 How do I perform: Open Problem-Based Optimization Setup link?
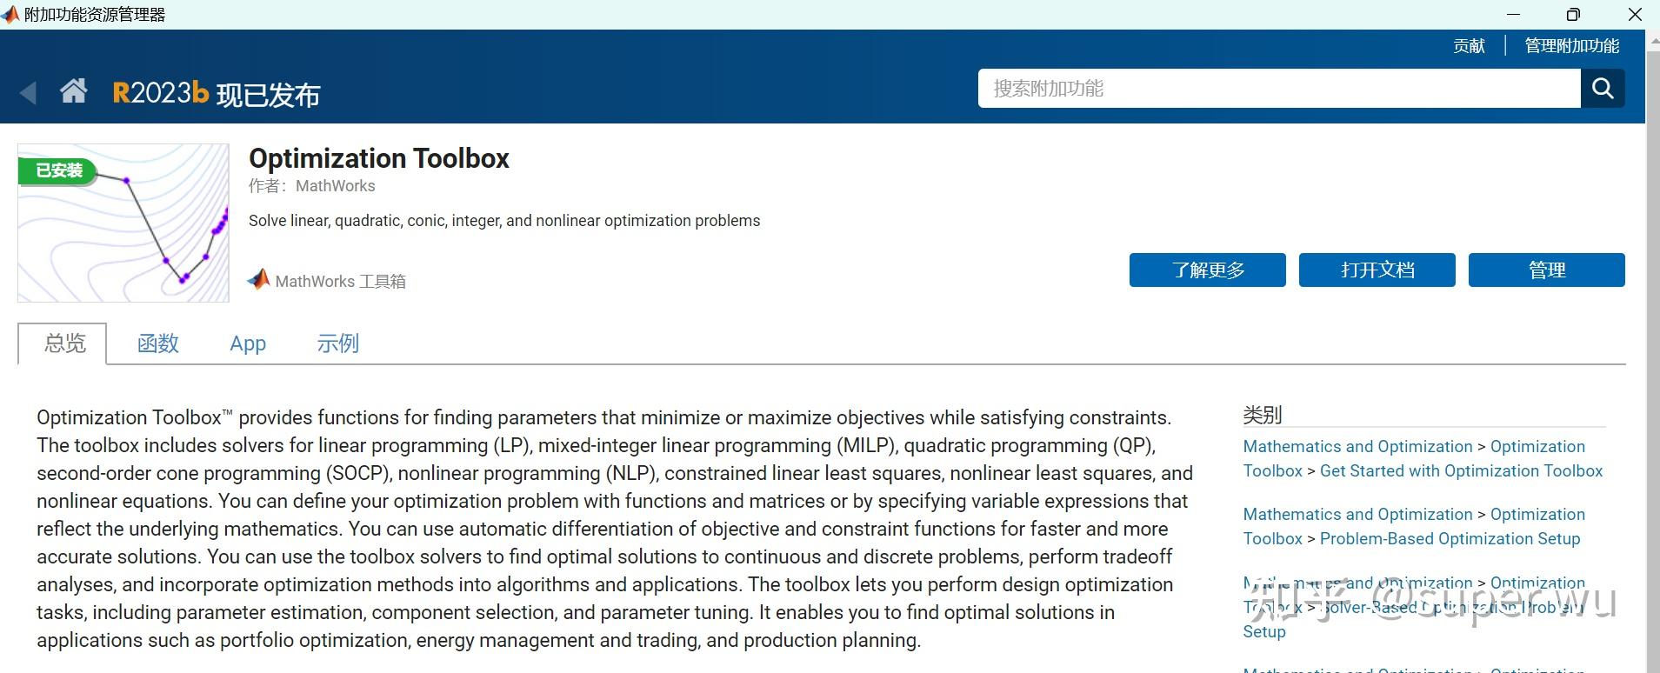1450,539
